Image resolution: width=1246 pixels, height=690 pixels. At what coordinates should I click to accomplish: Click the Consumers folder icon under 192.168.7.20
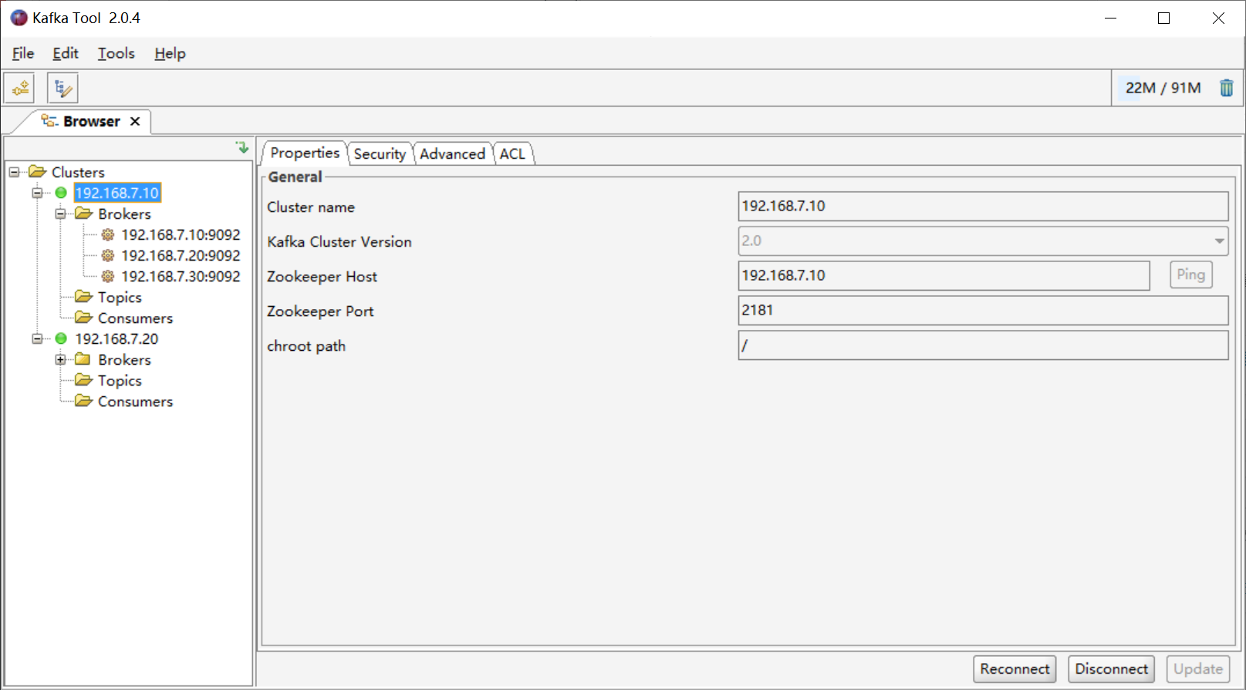tap(83, 401)
